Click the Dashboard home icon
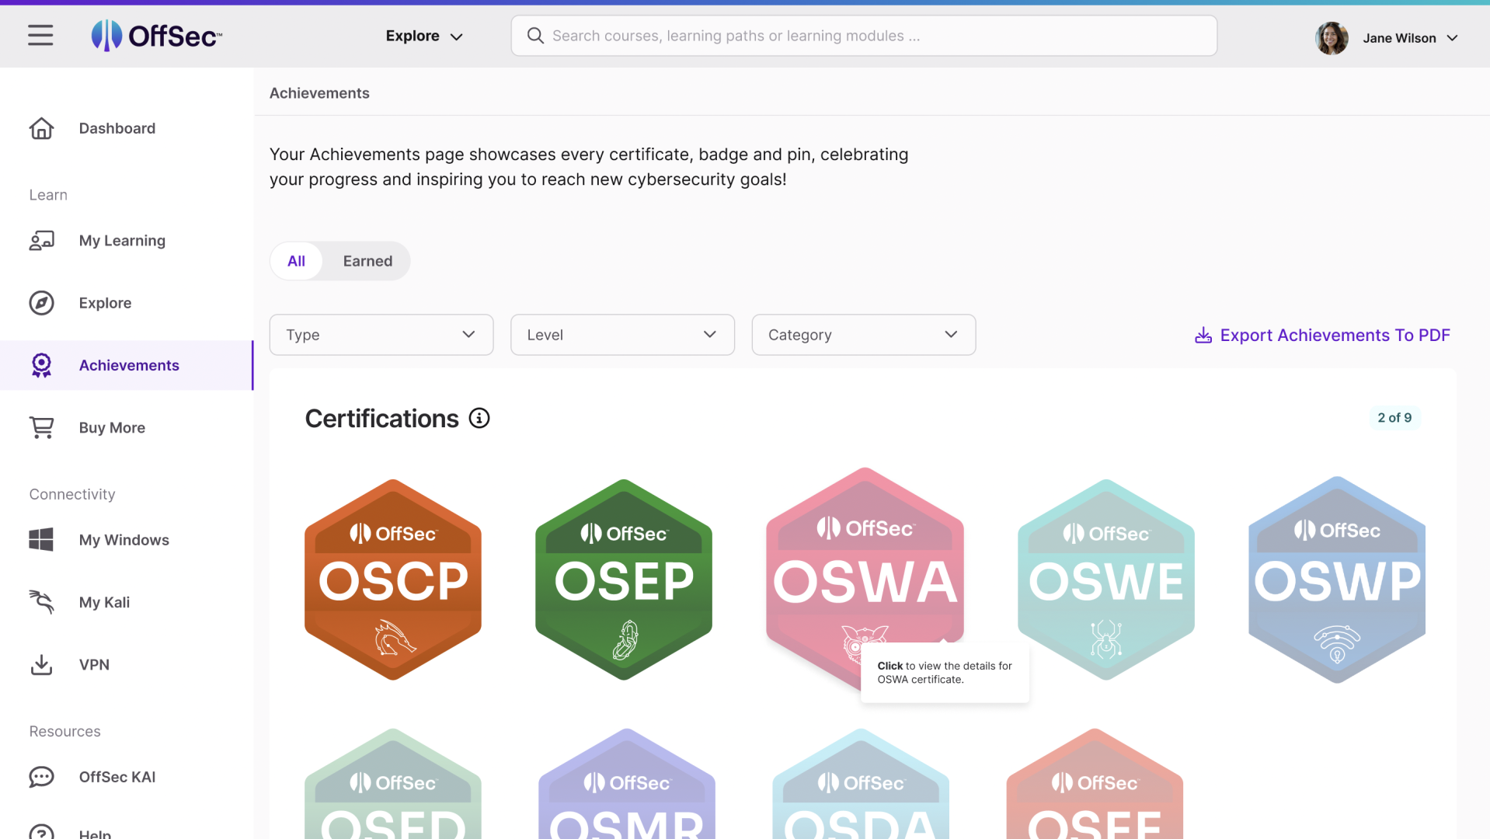The image size is (1490, 839). point(41,128)
